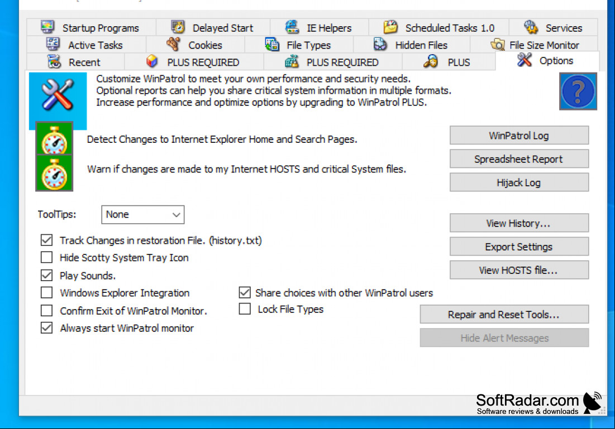This screenshot has width=615, height=429.
Task: Open the Scheduled Tasks 1.0 tab
Action: pos(439,28)
